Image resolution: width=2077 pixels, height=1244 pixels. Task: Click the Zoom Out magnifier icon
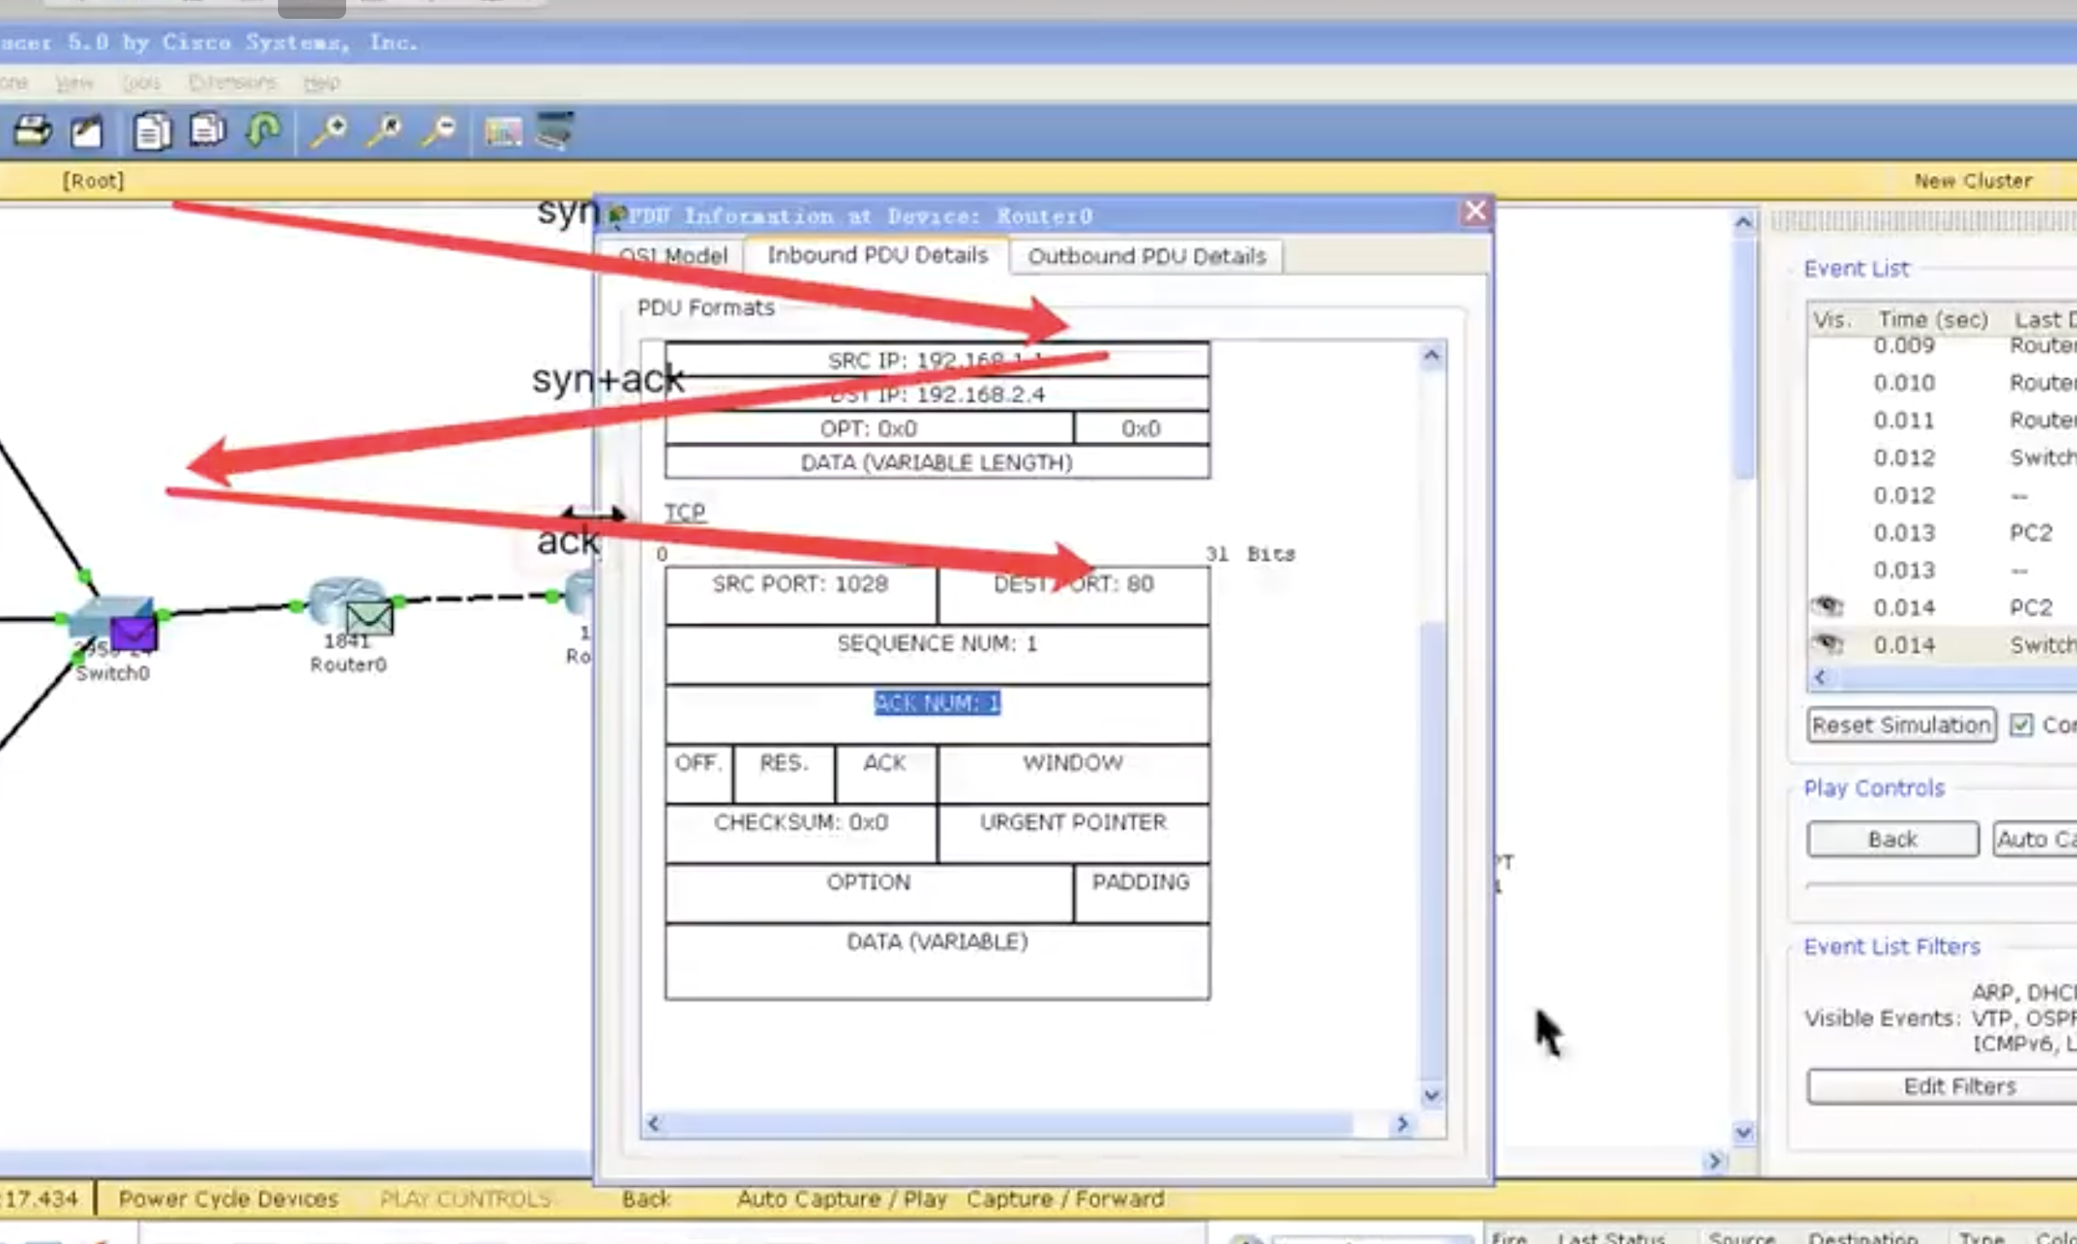440,131
